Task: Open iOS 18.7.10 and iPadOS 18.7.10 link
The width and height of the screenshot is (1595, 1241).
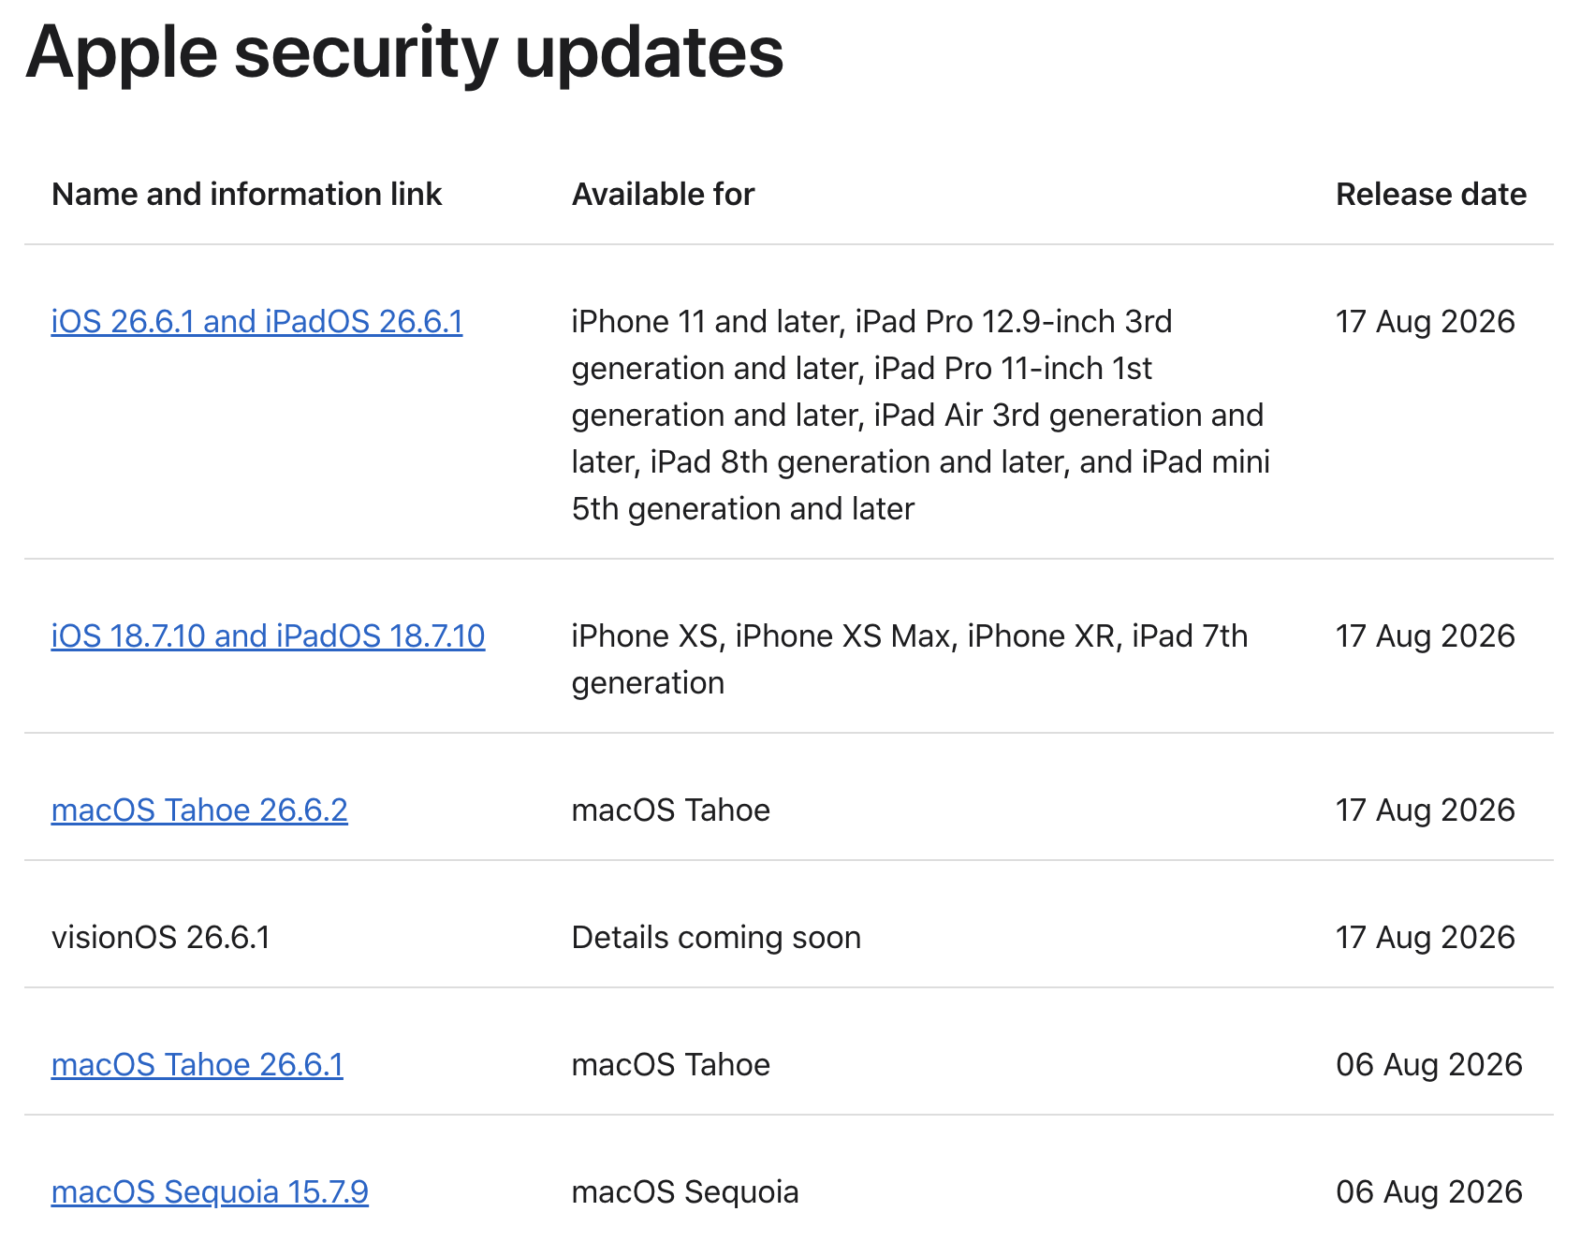Action: [x=268, y=635]
